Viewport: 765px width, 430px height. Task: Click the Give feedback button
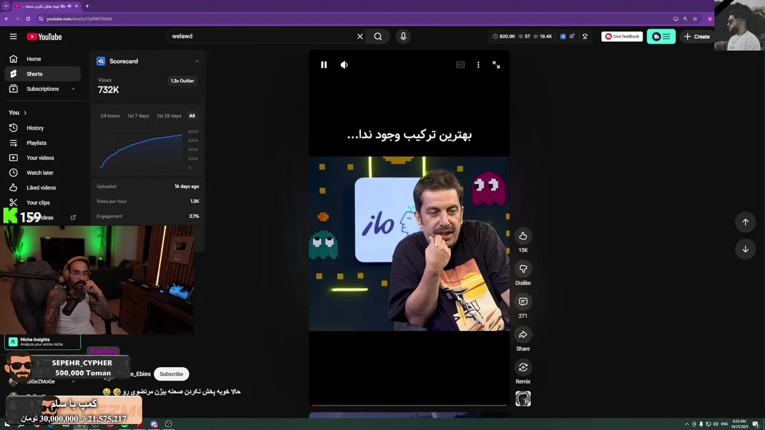pos(622,36)
